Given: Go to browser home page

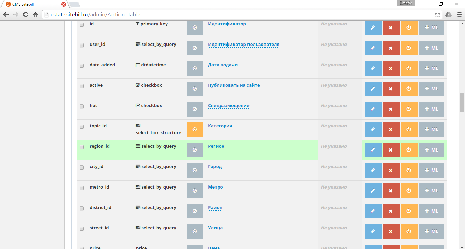Looking at the screenshot, I should click(35, 15).
